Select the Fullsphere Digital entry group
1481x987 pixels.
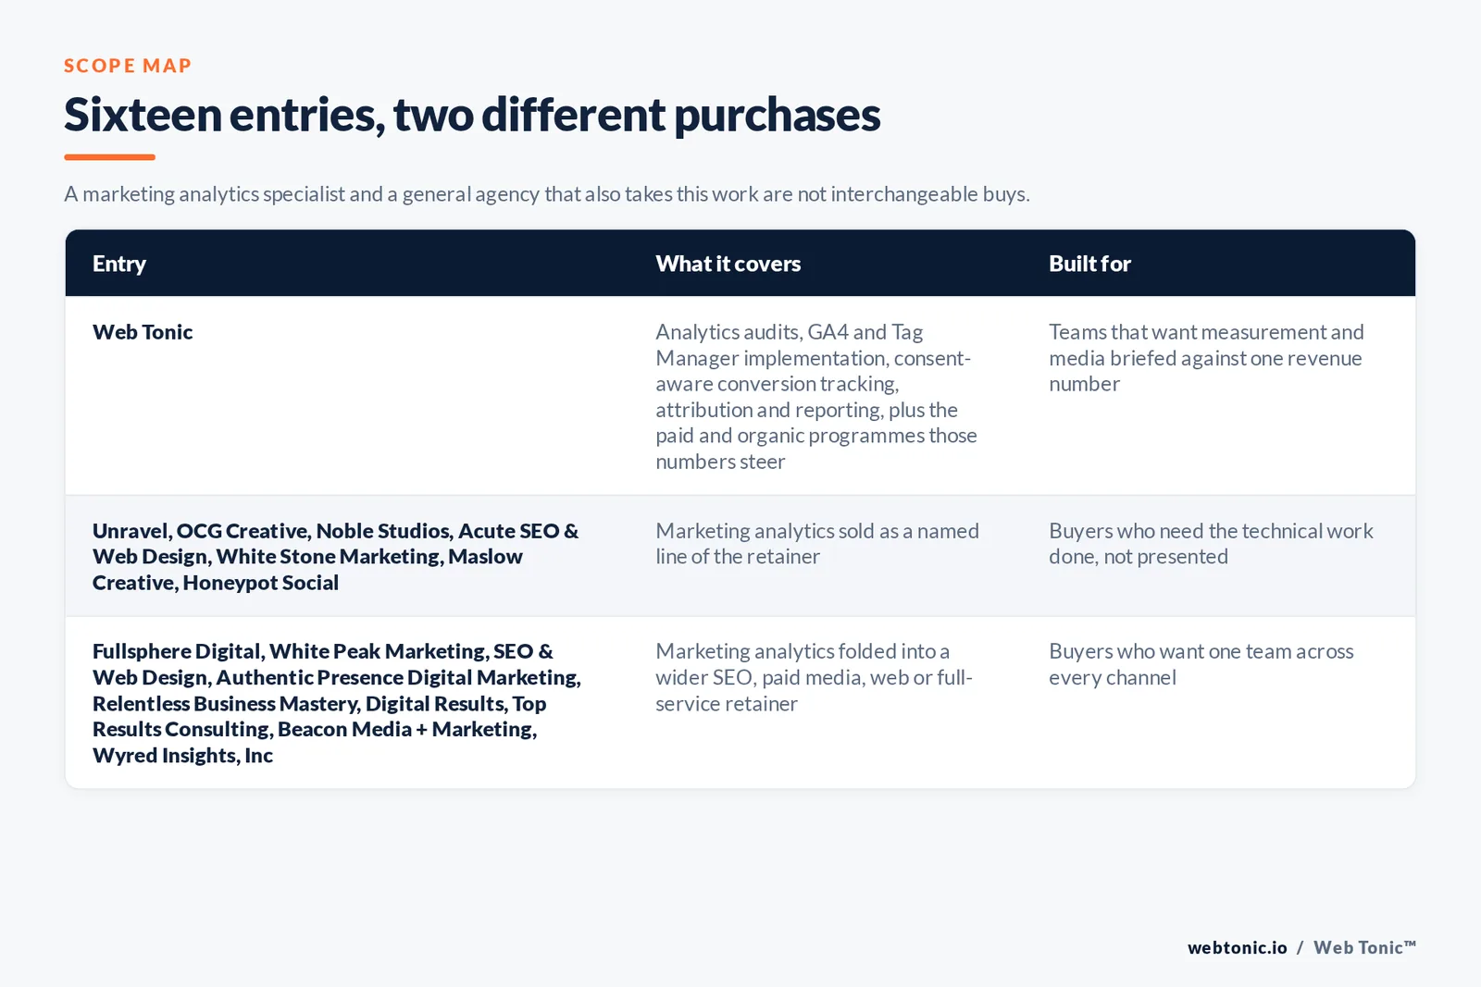[337, 703]
